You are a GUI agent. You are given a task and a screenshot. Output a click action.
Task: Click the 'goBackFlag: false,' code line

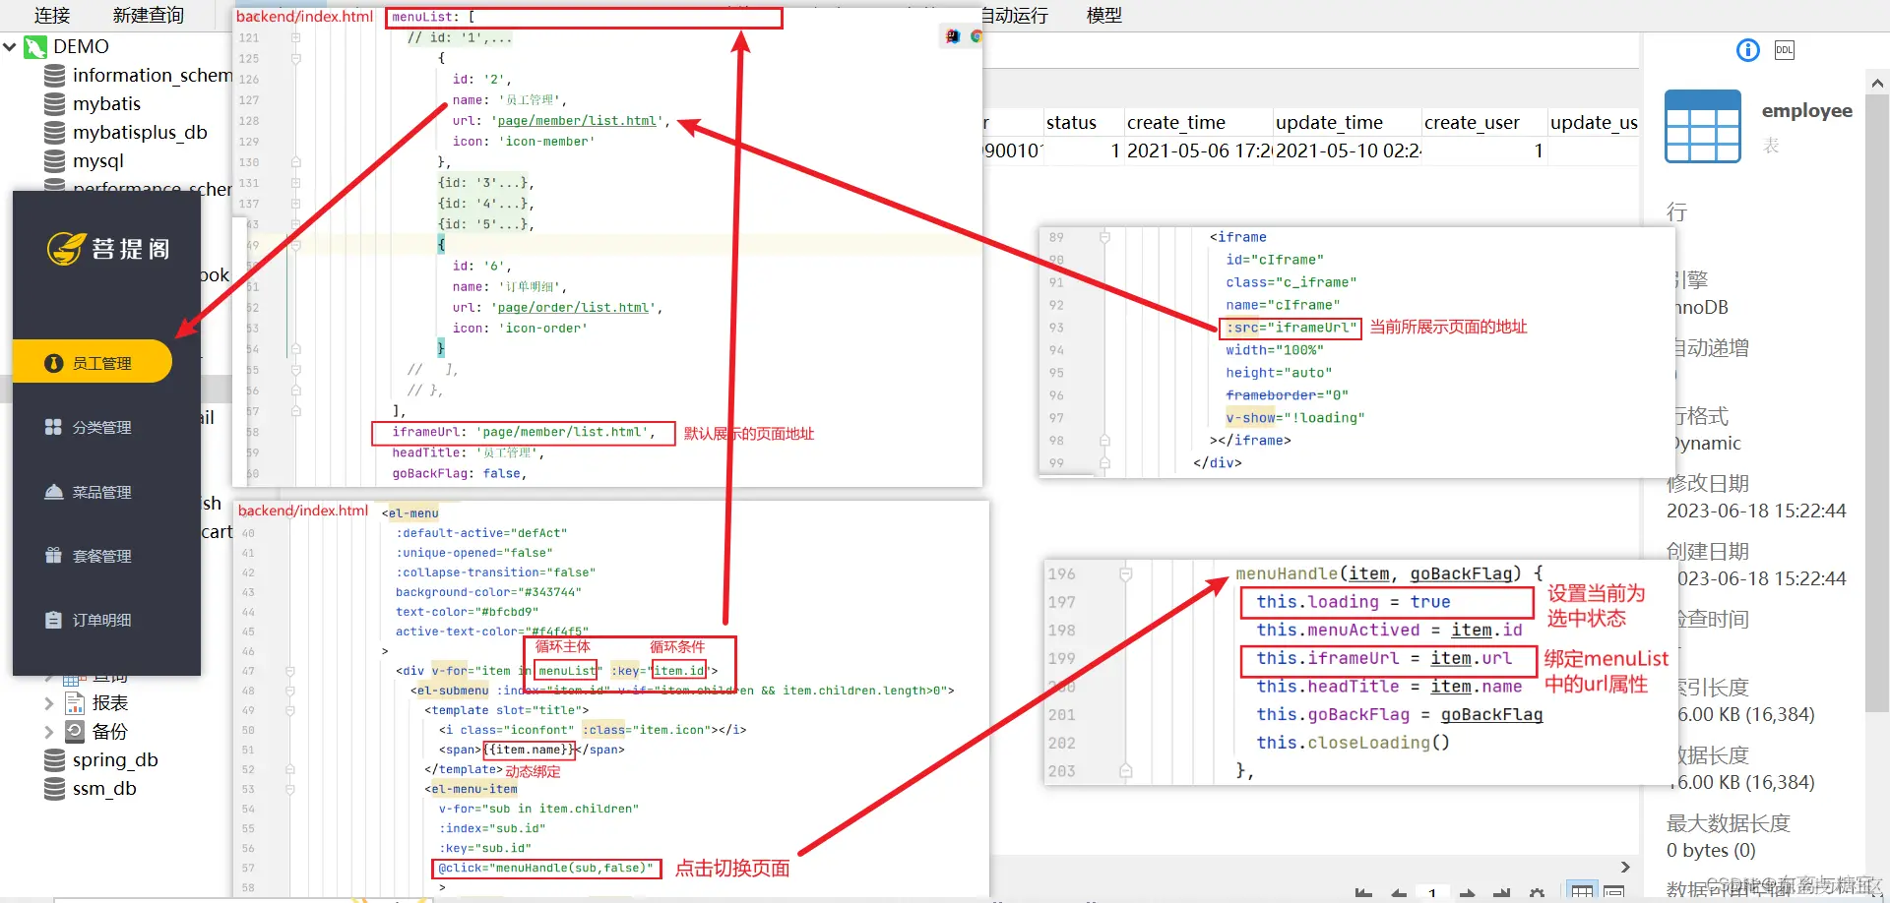[460, 473]
